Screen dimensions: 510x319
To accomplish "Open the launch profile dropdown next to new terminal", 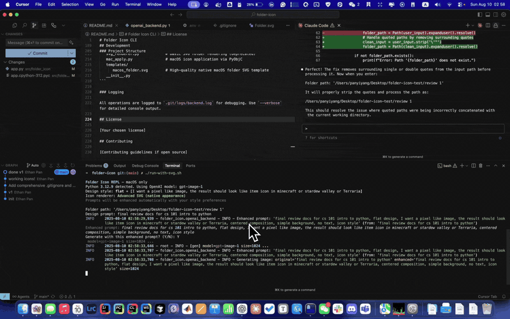I will tap(467, 166).
